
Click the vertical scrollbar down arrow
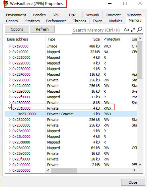pyautogui.click(x=140, y=165)
